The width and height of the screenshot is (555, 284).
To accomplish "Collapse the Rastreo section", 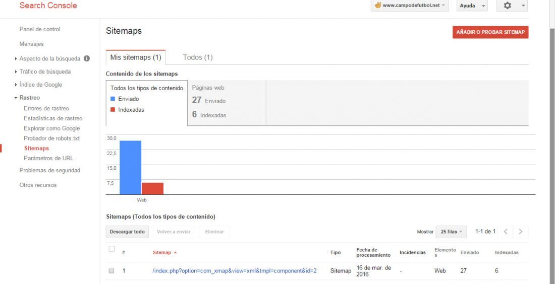I will point(16,98).
